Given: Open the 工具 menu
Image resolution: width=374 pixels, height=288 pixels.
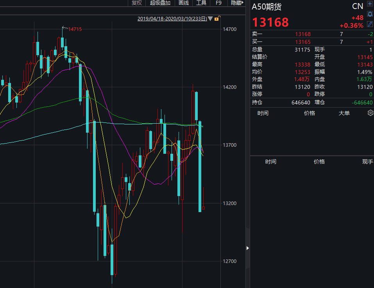Looking at the screenshot, I should point(201,3).
